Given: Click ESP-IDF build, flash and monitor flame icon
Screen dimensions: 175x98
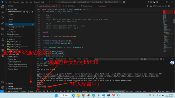Looking at the screenshot, I should coord(64,91).
